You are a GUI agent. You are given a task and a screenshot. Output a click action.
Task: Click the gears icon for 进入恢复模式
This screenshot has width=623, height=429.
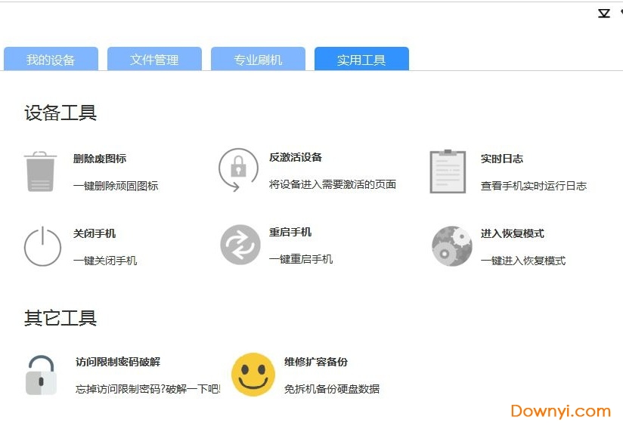click(451, 246)
